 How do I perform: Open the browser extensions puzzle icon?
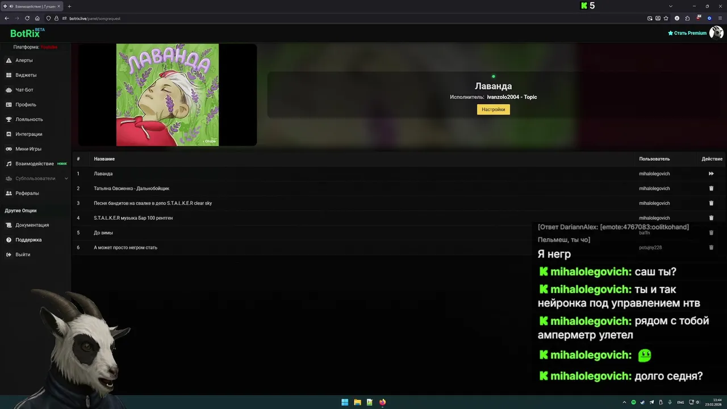point(687,18)
